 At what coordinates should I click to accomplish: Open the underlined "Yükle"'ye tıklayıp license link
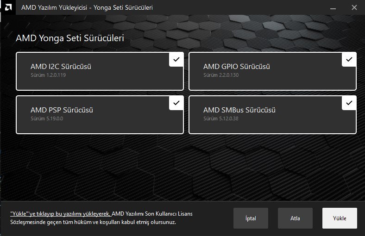click(60, 214)
